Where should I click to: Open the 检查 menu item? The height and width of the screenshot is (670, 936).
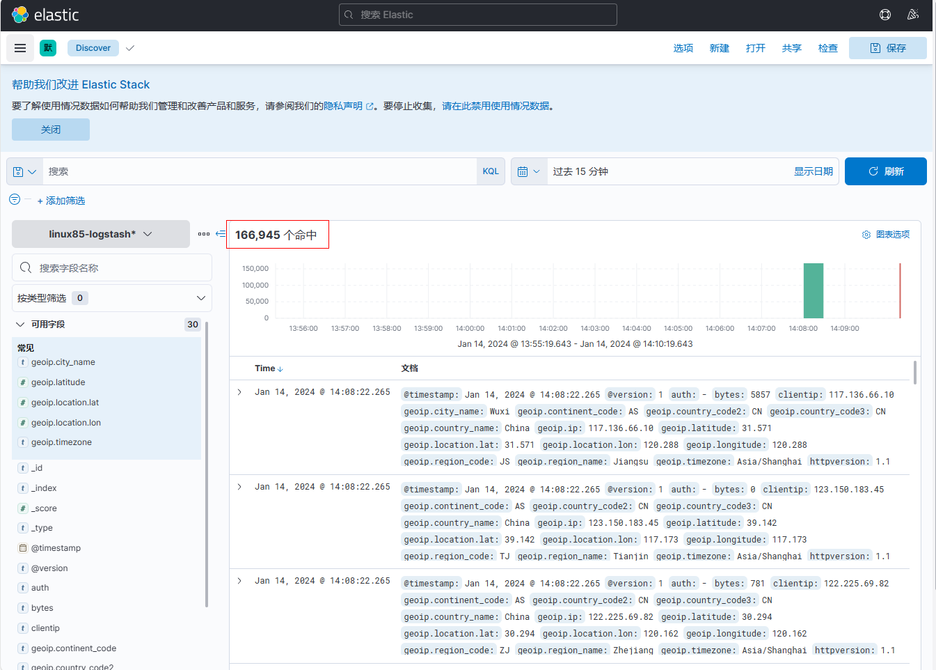click(827, 48)
